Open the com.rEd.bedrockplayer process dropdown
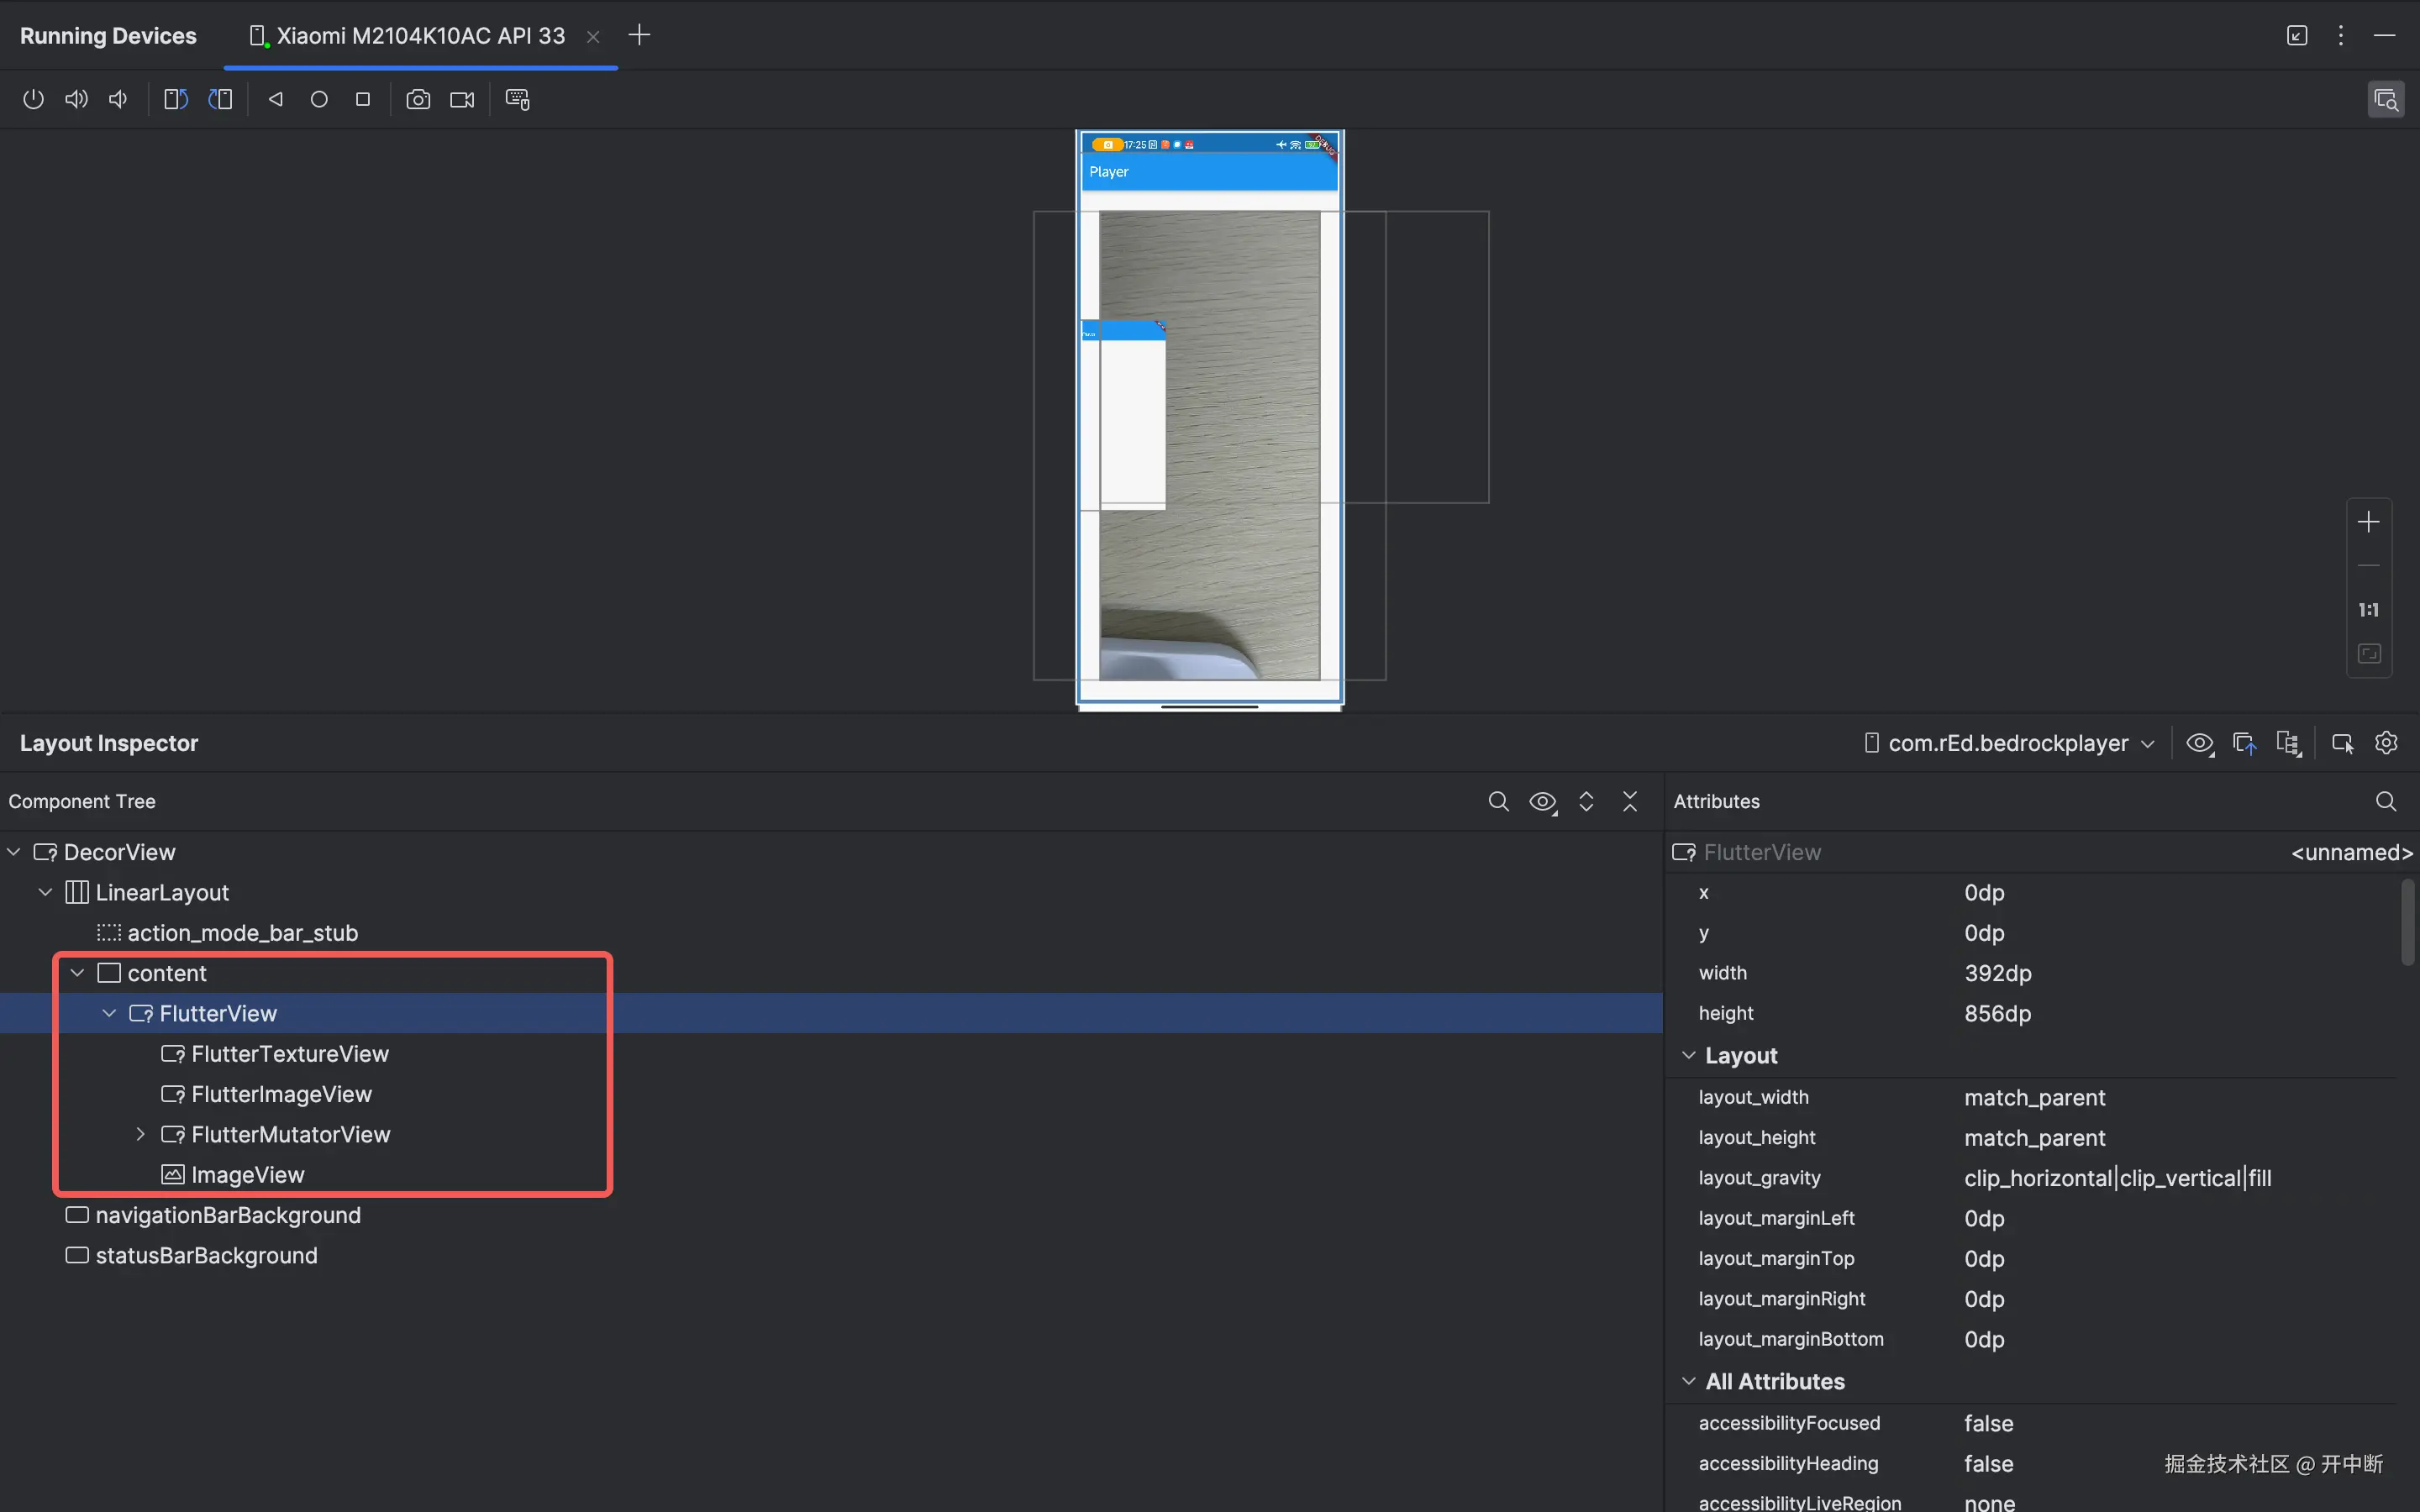The height and width of the screenshot is (1512, 2420). (x=2009, y=743)
